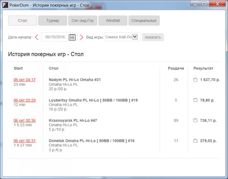Select Krasnoyarsk PL Hi-Lo #47 row
This screenshot has height=179, width=228.
[73, 121]
